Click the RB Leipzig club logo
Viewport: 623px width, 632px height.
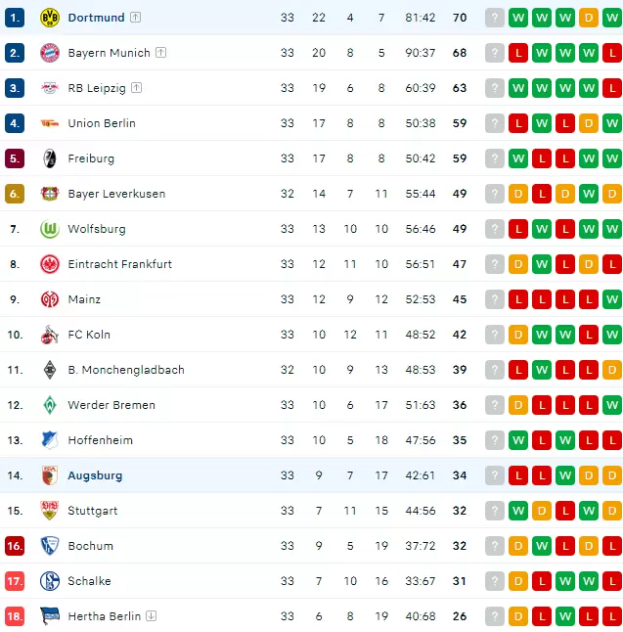pyautogui.click(x=50, y=88)
